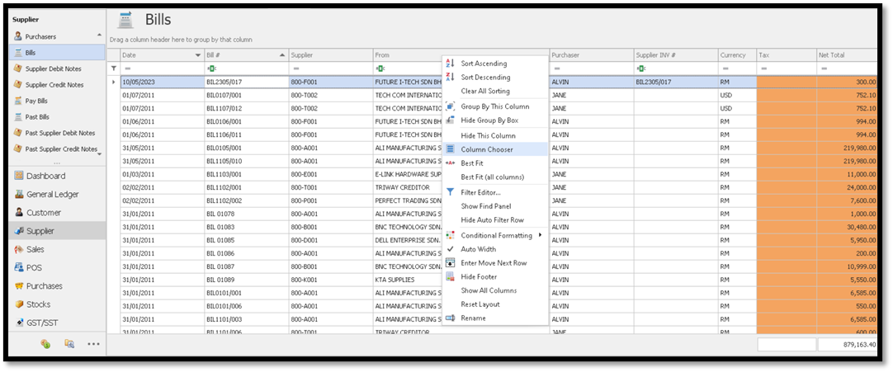Click the GST/SST module icon
Screen dimensions: 893x372
pyautogui.click(x=19, y=323)
